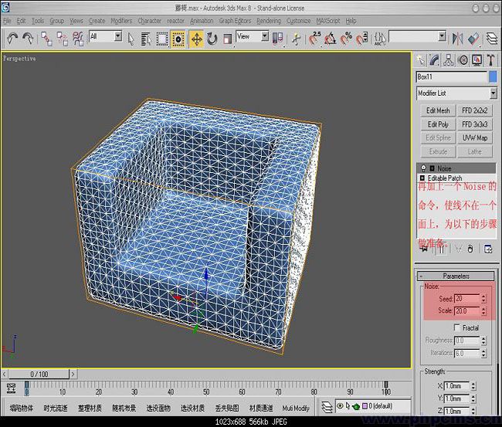Activate the Select and Link tool
Image resolution: width=502 pixels, height=427 pixels.
click(x=47, y=39)
